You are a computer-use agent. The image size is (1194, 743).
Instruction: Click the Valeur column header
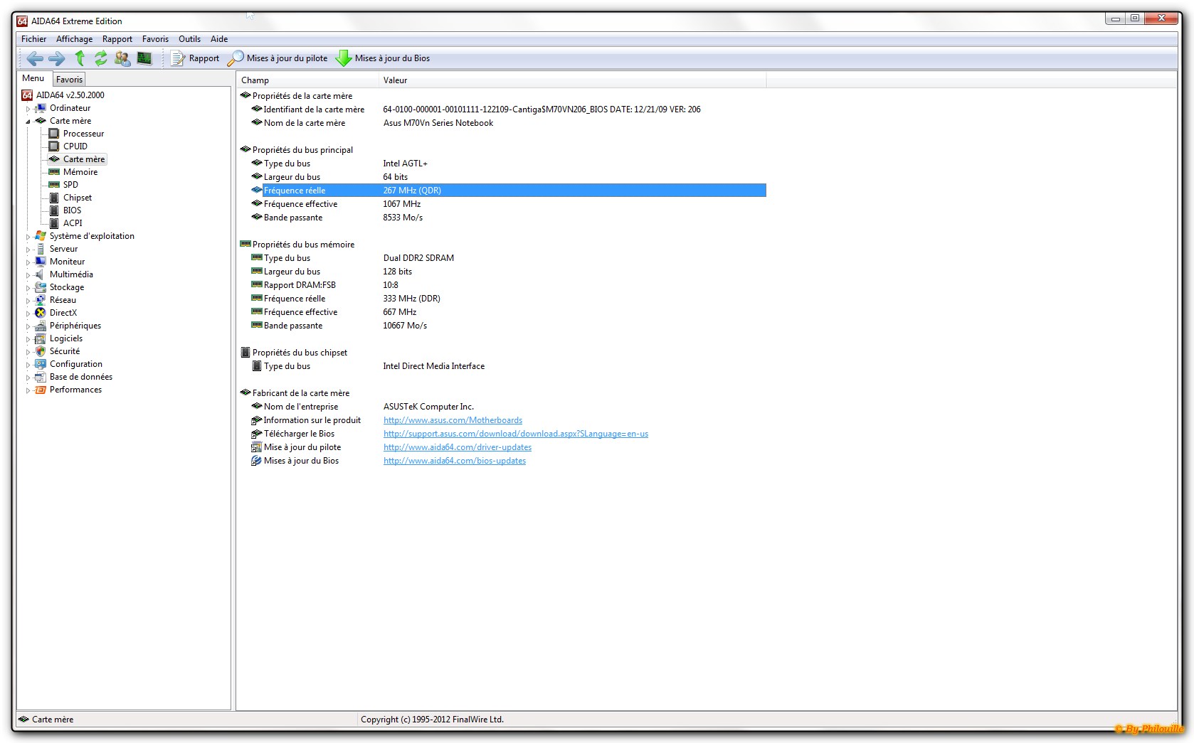coord(395,80)
